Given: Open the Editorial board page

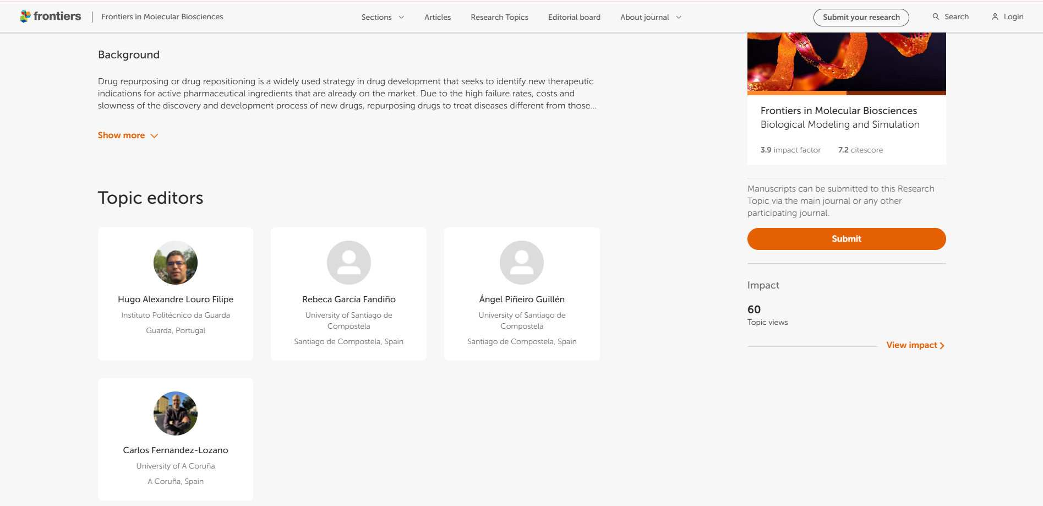Looking at the screenshot, I should tap(574, 17).
